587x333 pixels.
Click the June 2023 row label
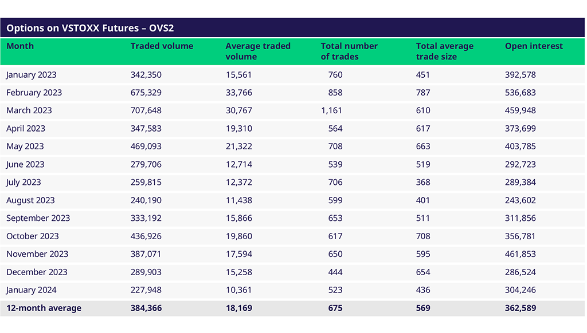tap(25, 164)
